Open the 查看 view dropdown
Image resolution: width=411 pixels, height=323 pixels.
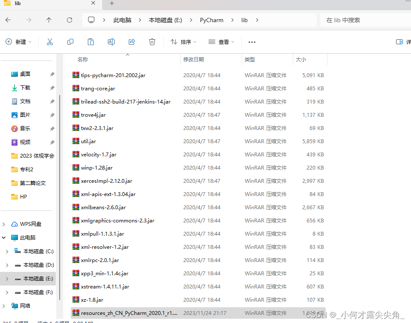point(221,42)
